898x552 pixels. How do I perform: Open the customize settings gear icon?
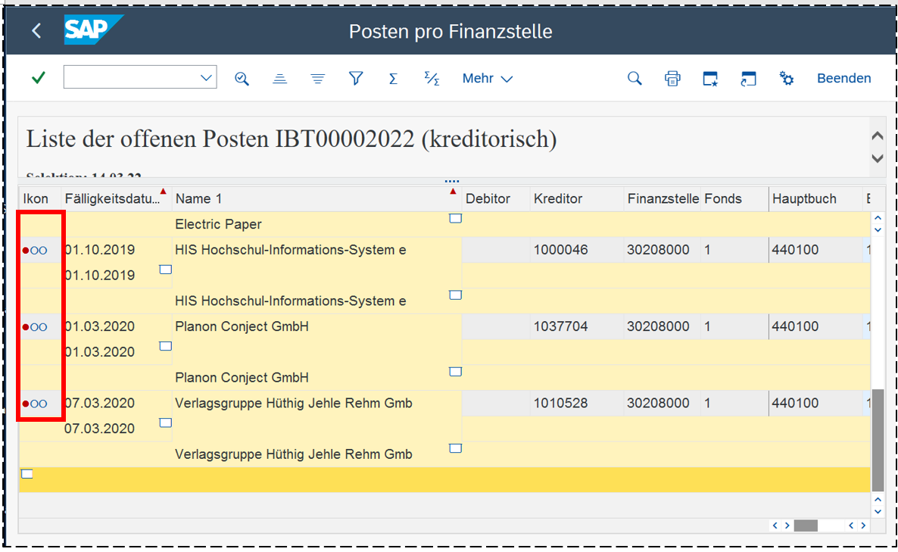pyautogui.click(x=787, y=79)
